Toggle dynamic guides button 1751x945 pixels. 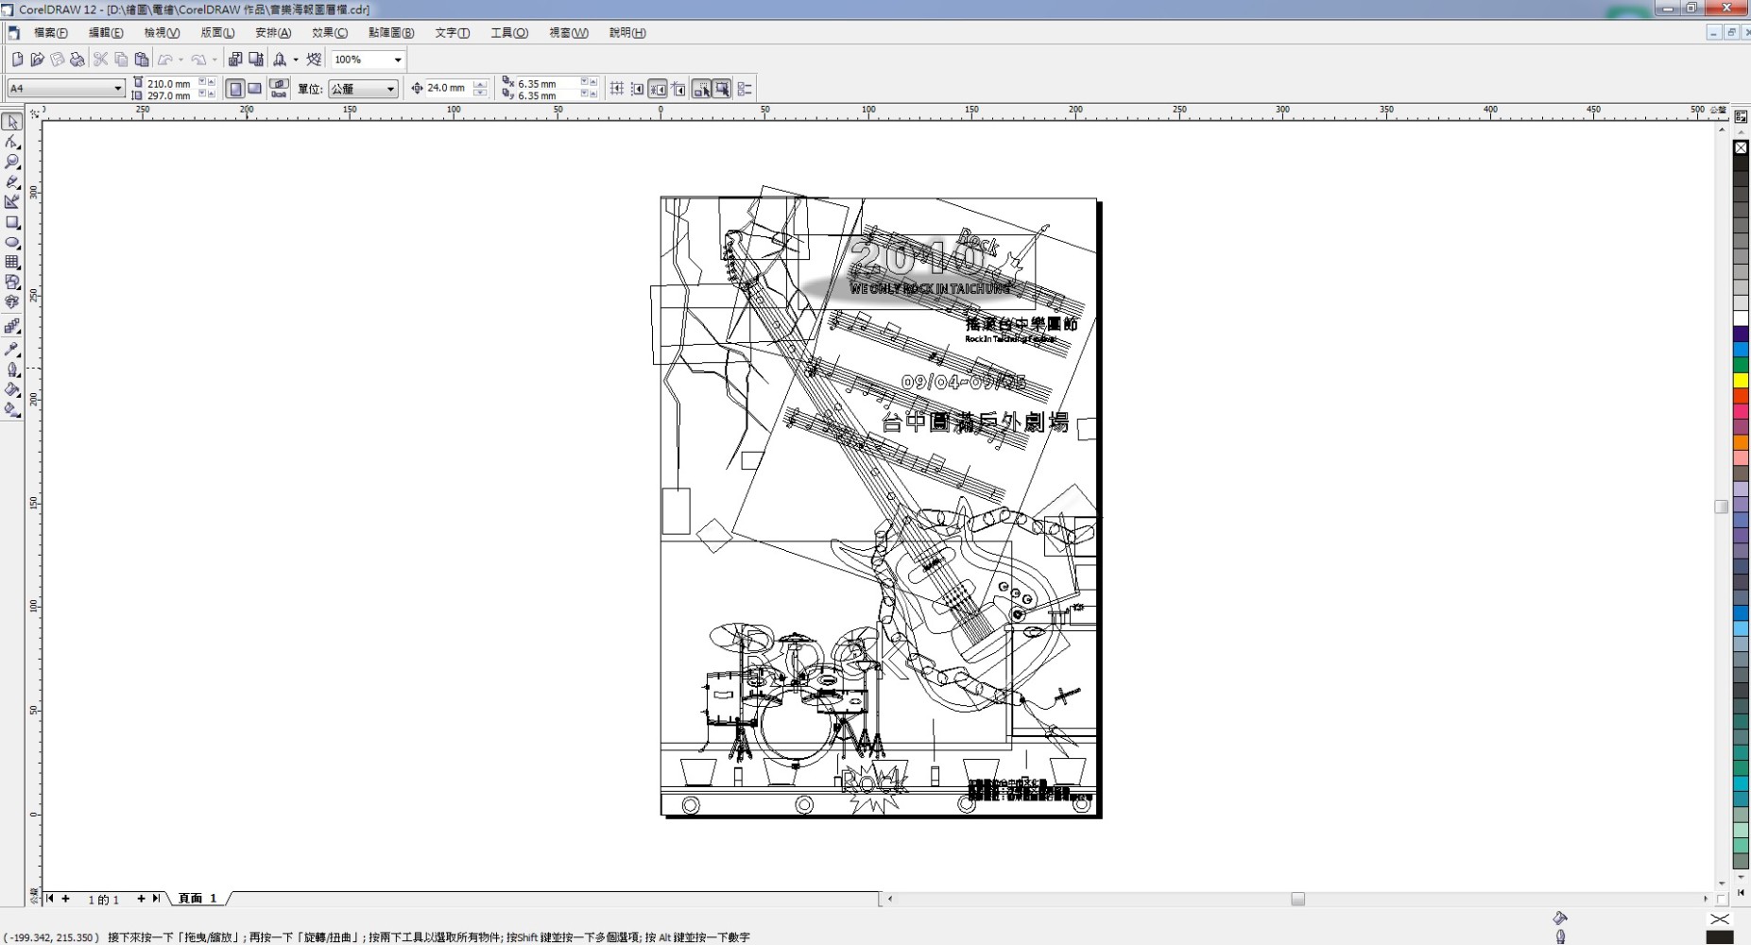(x=678, y=89)
